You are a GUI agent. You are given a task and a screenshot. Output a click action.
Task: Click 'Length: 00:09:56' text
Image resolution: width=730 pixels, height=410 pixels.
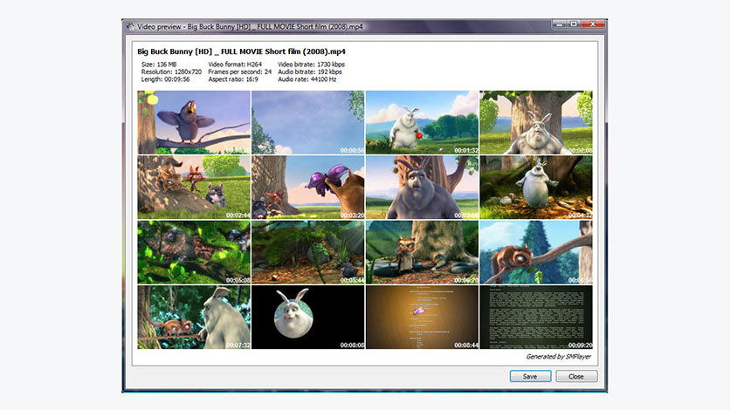[165, 79]
